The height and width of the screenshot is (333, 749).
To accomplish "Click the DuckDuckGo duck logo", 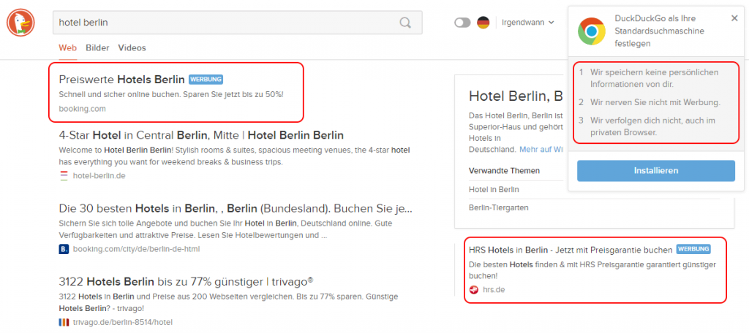I will pos(20,23).
